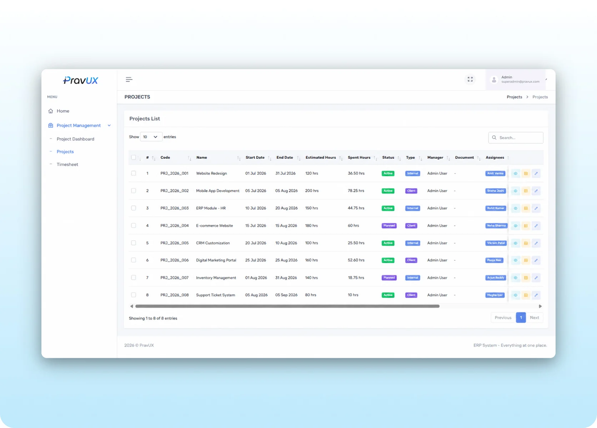Click the Home icon in sidebar
The image size is (597, 428).
pos(51,111)
